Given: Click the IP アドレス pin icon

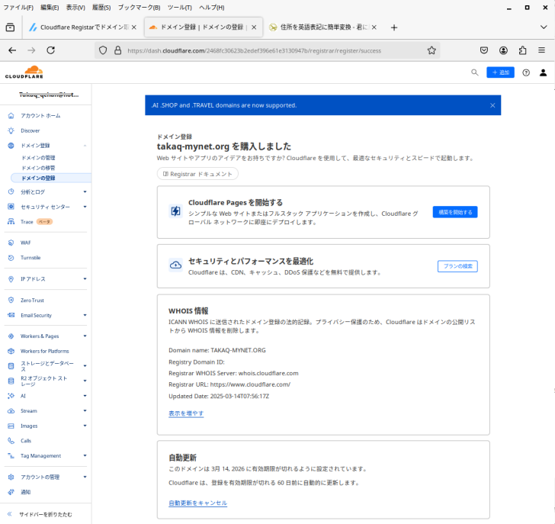Looking at the screenshot, I should click(x=11, y=279).
